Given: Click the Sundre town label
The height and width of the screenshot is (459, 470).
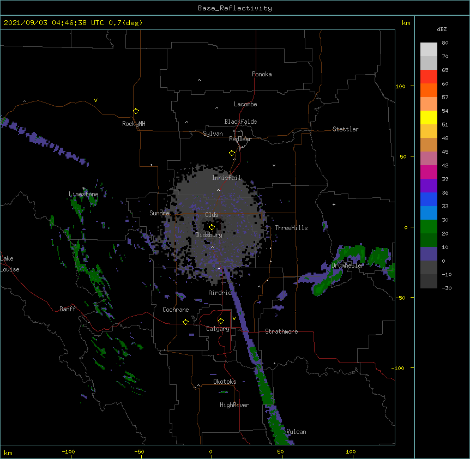Looking at the screenshot, I should (x=159, y=213).
